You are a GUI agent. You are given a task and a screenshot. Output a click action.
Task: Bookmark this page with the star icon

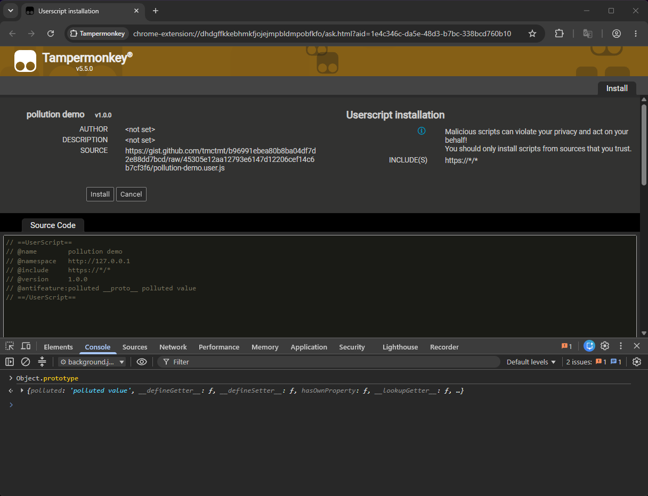click(532, 34)
